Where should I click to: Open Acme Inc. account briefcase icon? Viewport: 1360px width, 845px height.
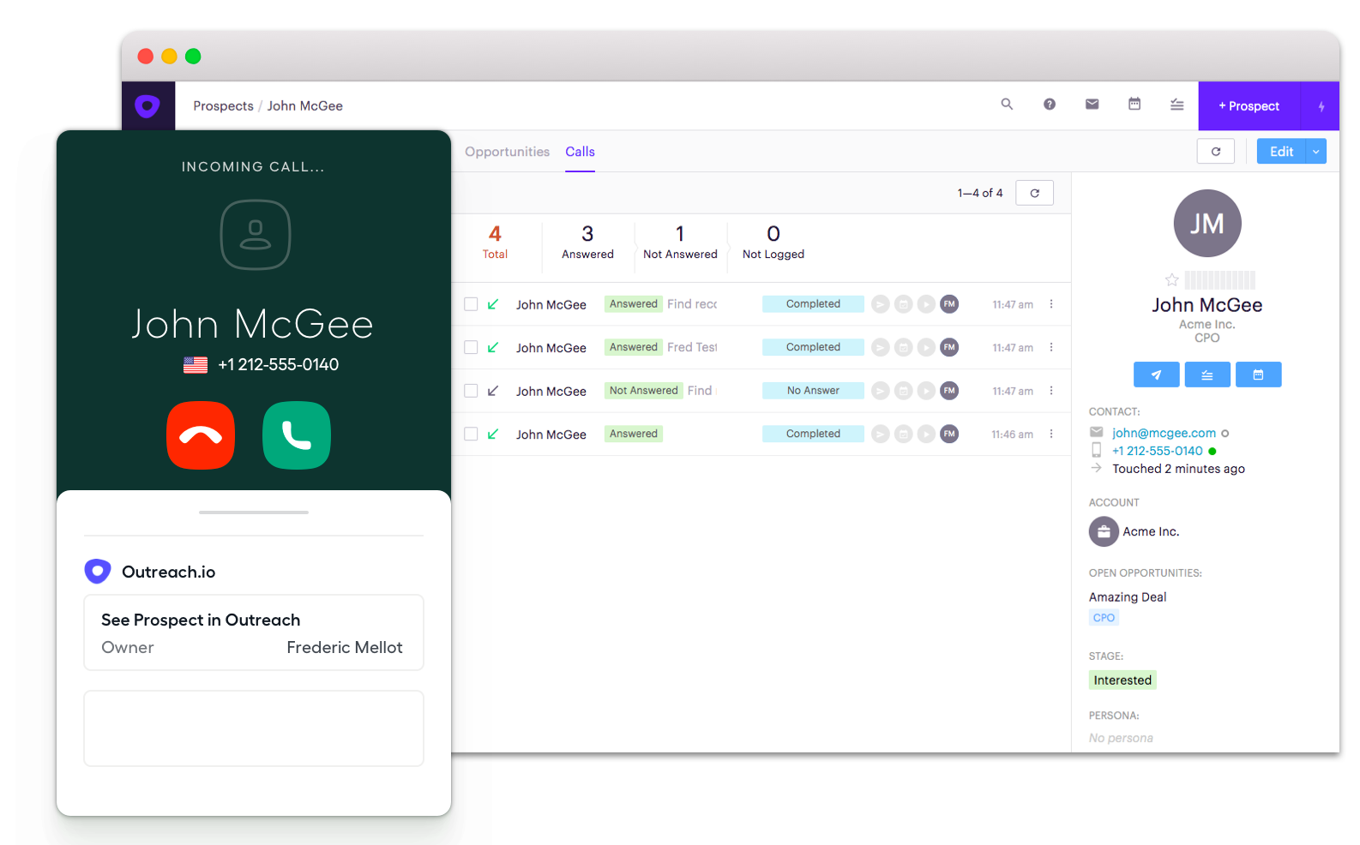click(1104, 531)
